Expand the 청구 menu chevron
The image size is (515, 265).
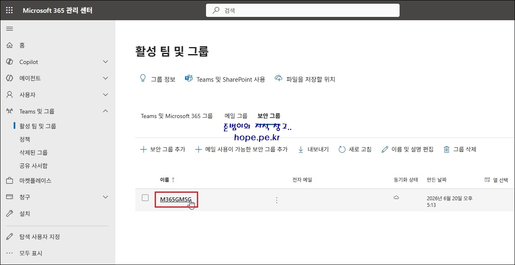click(x=105, y=197)
